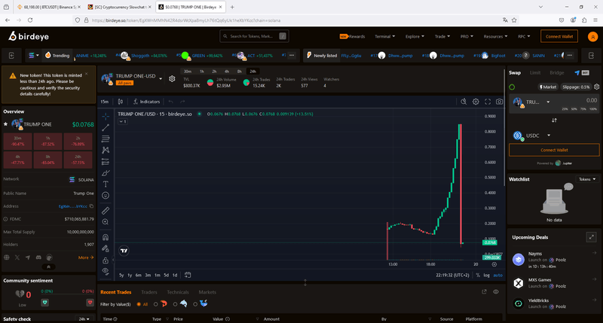The height and width of the screenshot is (323, 603).
Task: Choose the brush drawing tool
Action: click(x=106, y=173)
